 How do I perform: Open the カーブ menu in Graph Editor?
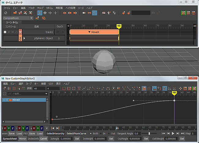point(29,84)
